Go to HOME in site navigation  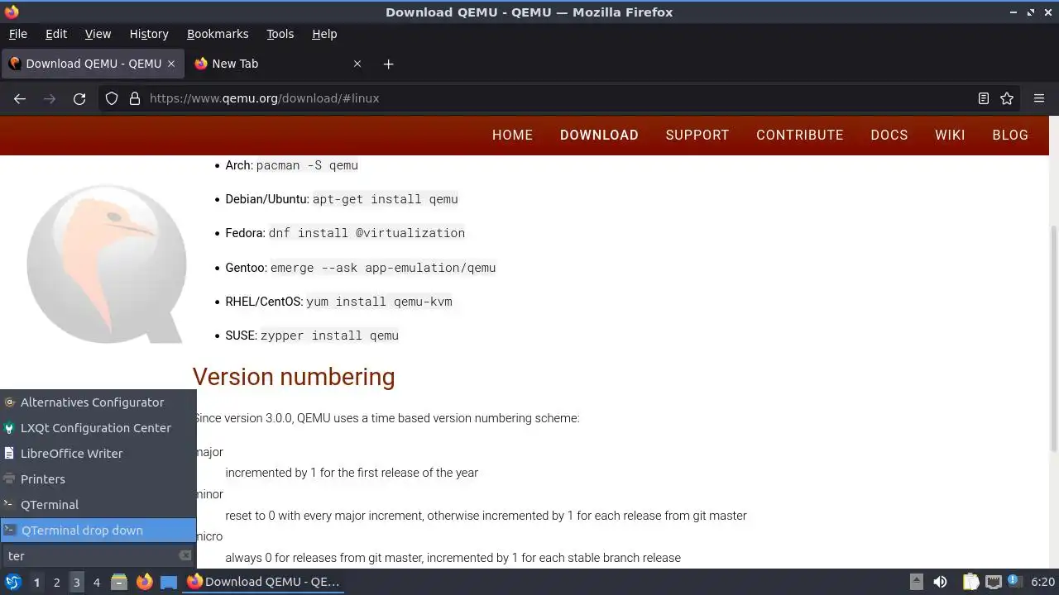[x=512, y=135]
